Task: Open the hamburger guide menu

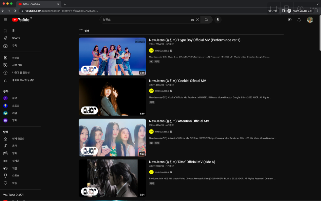Action: click(5, 20)
